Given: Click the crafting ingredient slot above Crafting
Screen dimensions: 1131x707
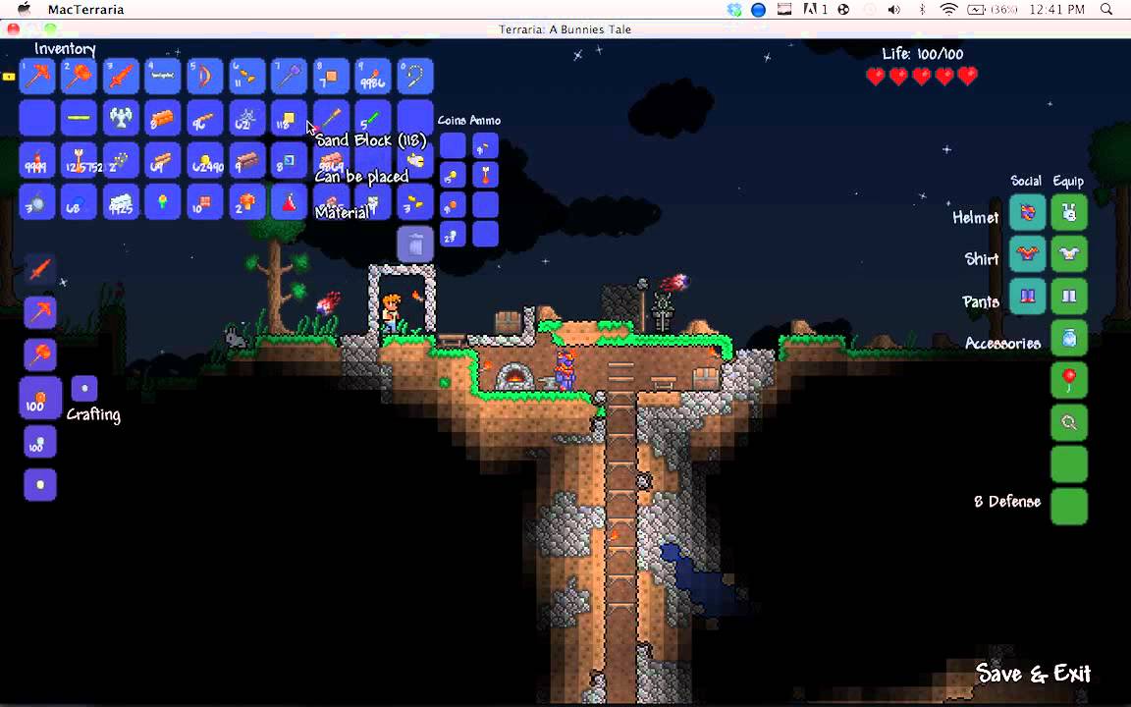Looking at the screenshot, I should pyautogui.click(x=84, y=388).
